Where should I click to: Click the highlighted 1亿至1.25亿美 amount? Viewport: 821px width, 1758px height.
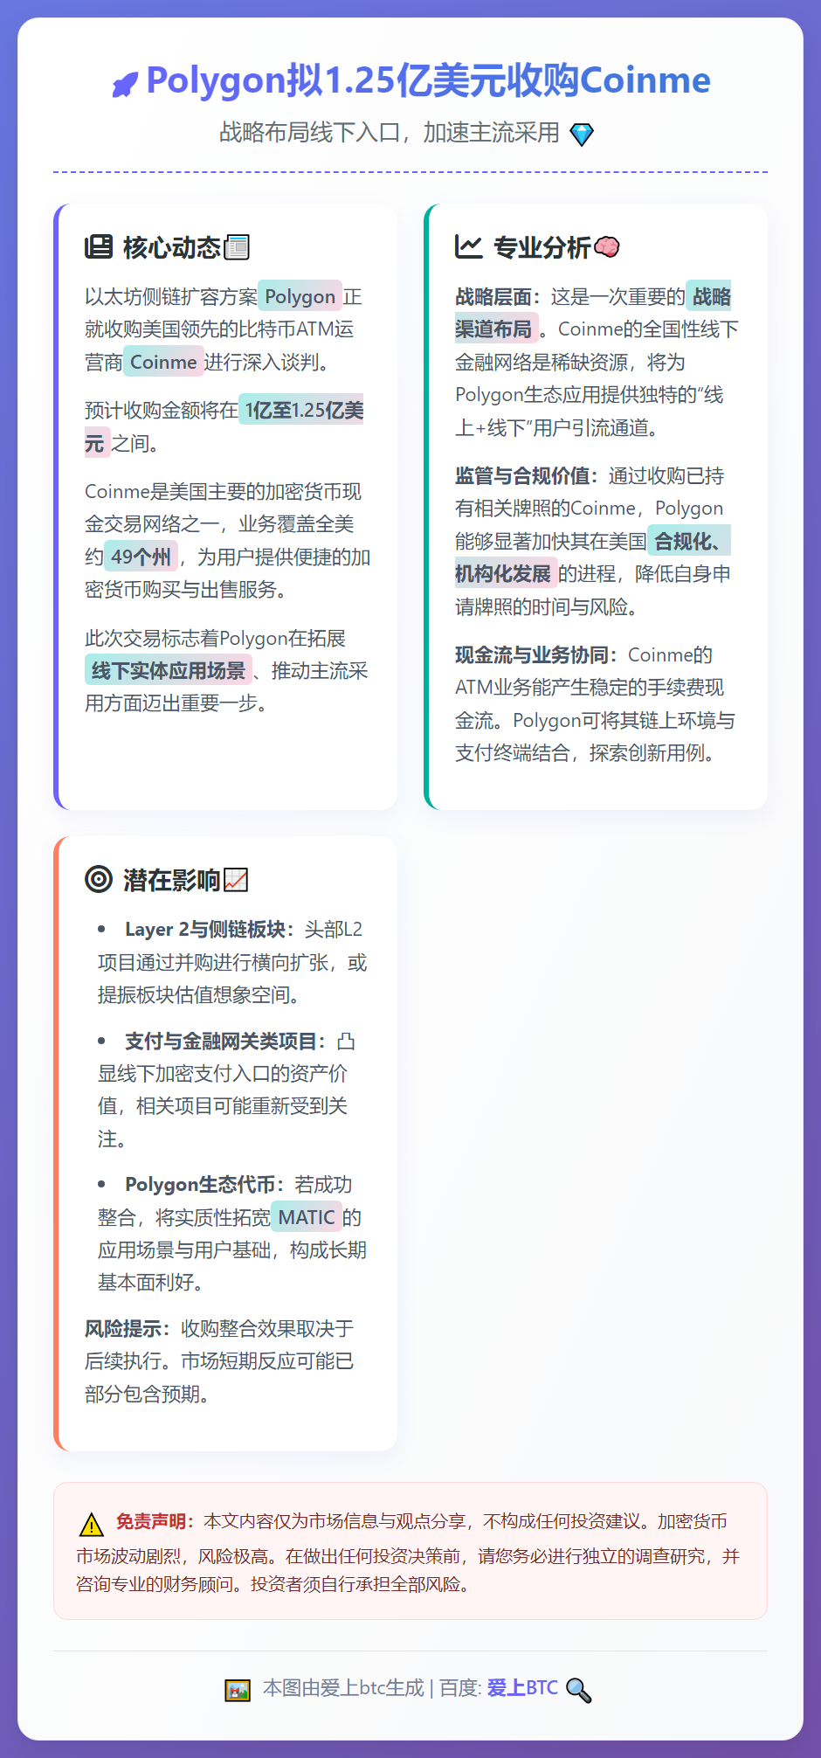[x=300, y=410]
